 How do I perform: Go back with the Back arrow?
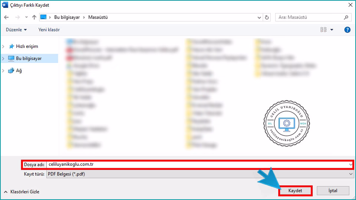click(6, 17)
